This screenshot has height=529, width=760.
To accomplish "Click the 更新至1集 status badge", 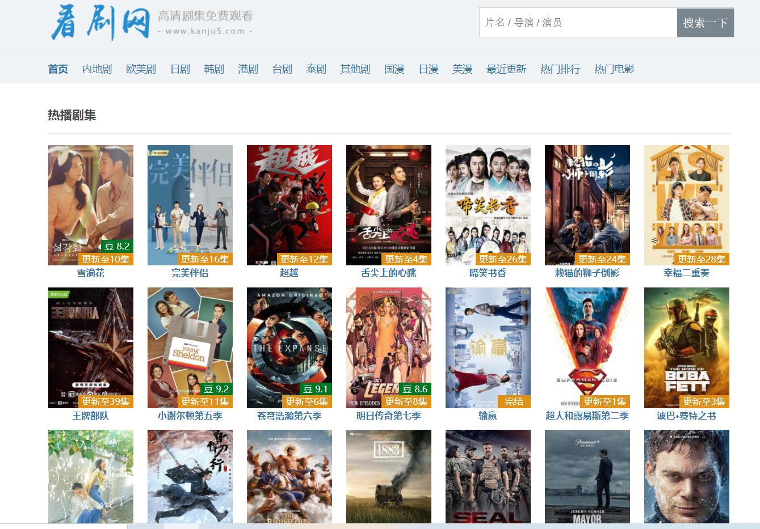I will coord(604,401).
